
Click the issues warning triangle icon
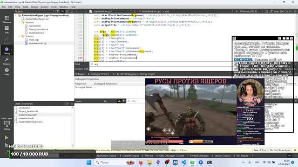pyautogui.click(x=119, y=101)
